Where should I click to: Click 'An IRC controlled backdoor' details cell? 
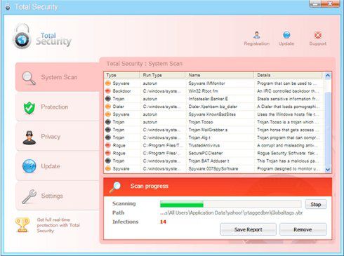click(288, 91)
